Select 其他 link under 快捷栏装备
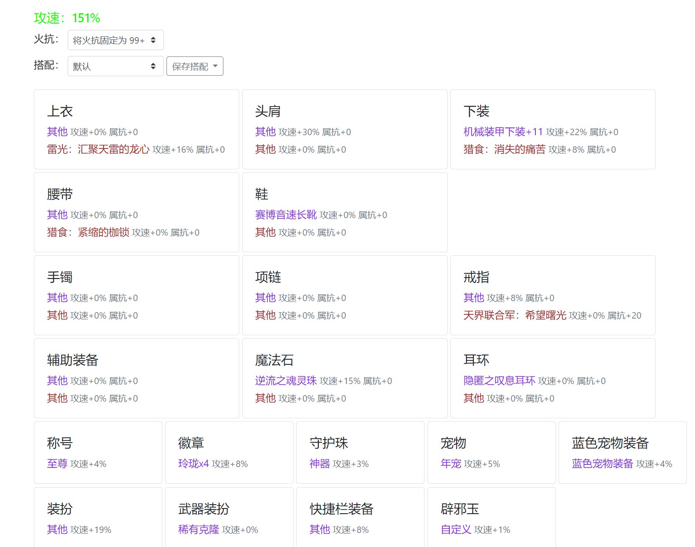The image size is (695, 547). [x=320, y=529]
